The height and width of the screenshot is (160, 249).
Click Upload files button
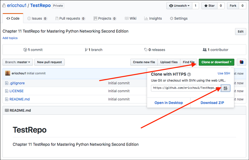169,62
